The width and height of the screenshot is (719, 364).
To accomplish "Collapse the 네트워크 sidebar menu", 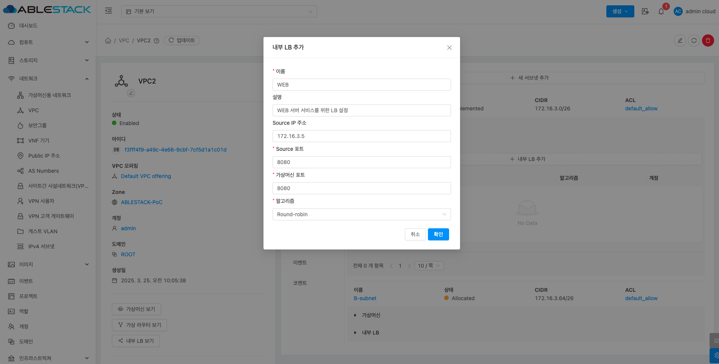I will click(48, 79).
